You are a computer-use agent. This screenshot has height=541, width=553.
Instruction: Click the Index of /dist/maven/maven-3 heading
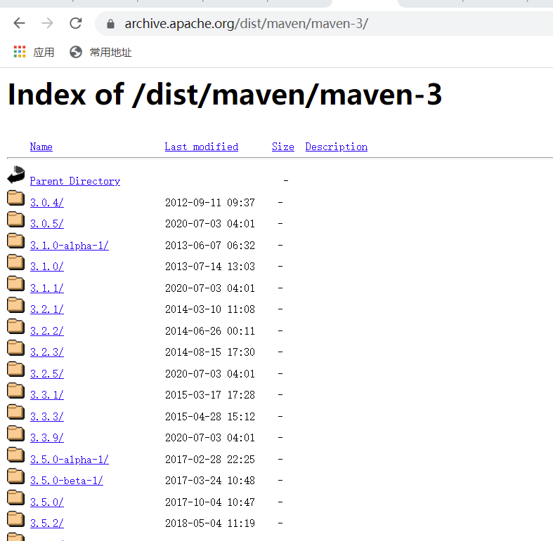pos(225,95)
